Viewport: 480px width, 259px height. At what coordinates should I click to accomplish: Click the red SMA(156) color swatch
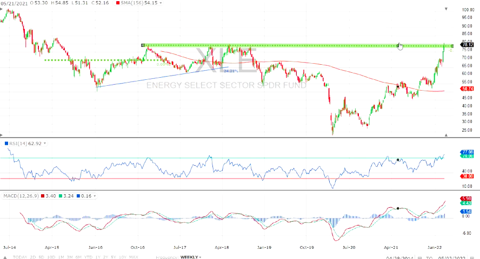118,3
